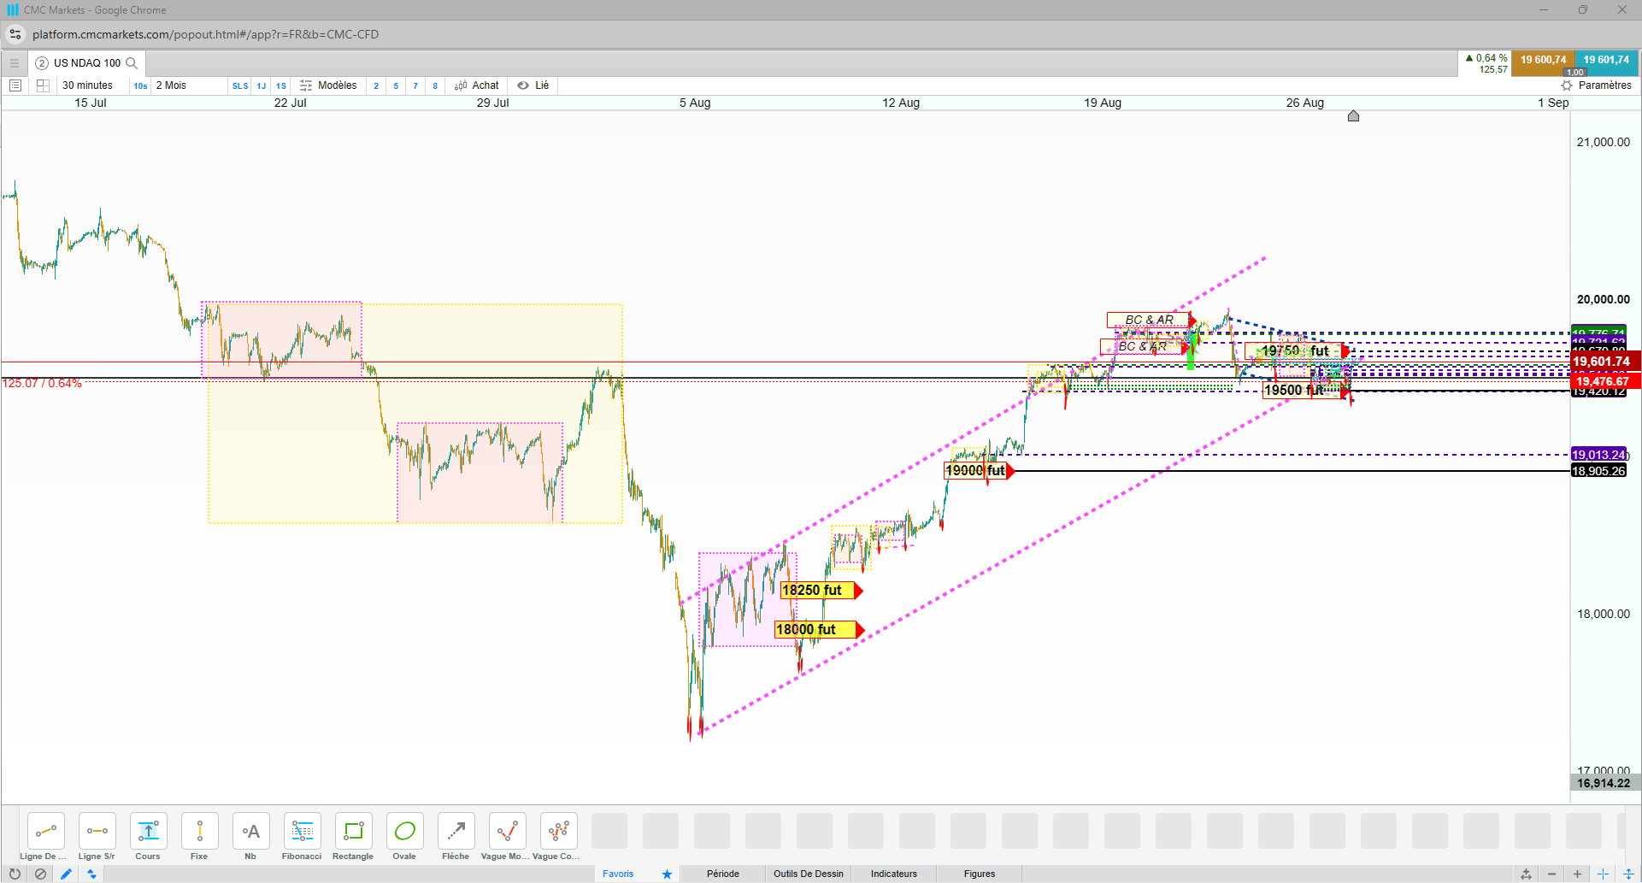This screenshot has height=883, width=1642.
Task: Switch to the Outils De Dessin tab
Action: point(809,874)
